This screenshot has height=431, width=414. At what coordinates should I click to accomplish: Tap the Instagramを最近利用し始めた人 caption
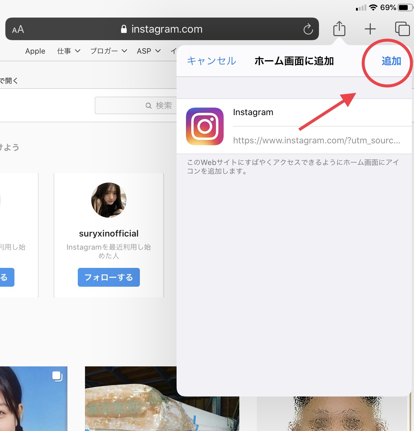pos(109,251)
